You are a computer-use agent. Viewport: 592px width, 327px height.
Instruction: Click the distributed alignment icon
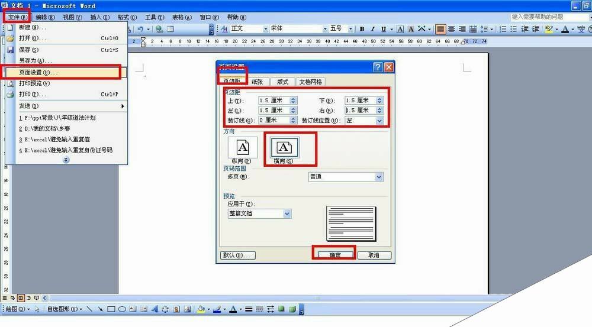pos(473,28)
